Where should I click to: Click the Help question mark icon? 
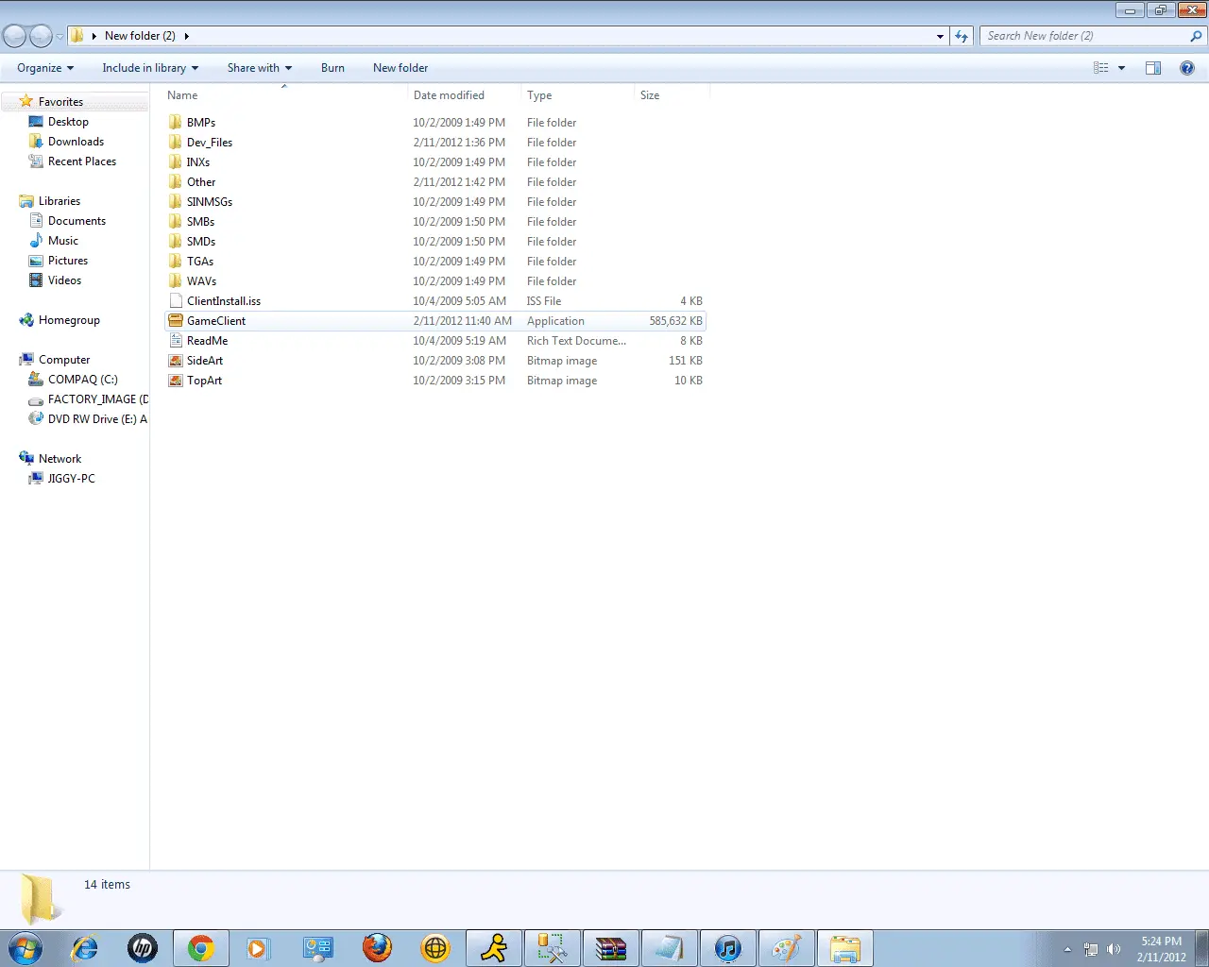pos(1187,68)
